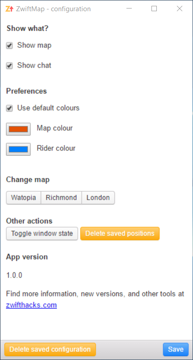Click the Delete saved positions button
Image resolution: width=193 pixels, height=360 pixels.
coord(120,234)
